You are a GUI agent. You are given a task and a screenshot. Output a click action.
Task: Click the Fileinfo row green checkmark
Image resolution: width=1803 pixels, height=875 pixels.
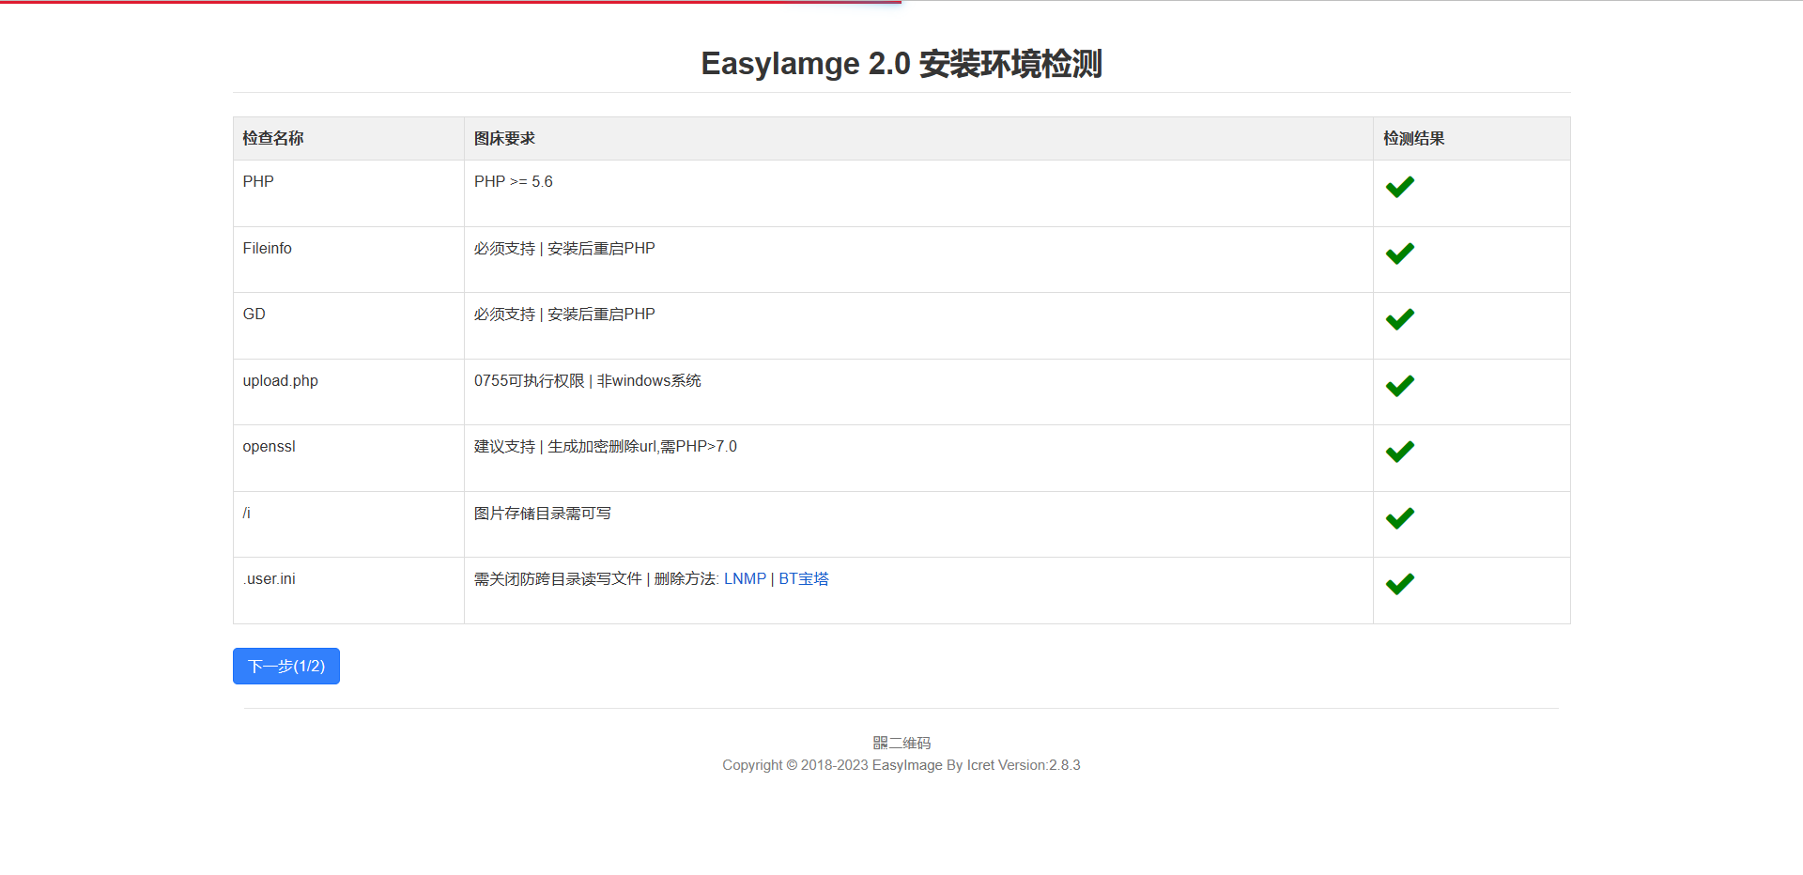(1399, 253)
